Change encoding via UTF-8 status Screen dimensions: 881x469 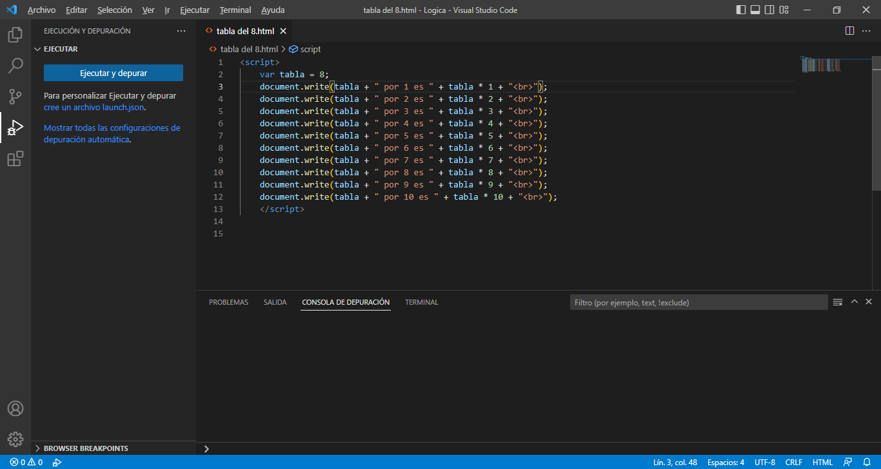click(765, 463)
